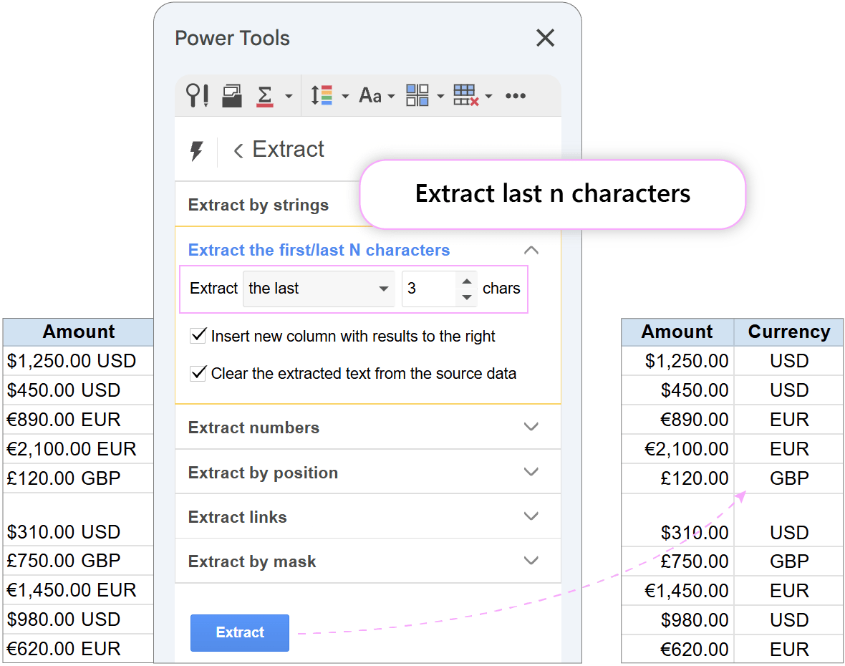Open the dropdown beside sort tool icon
The height and width of the screenshot is (666, 845).
coord(345,97)
